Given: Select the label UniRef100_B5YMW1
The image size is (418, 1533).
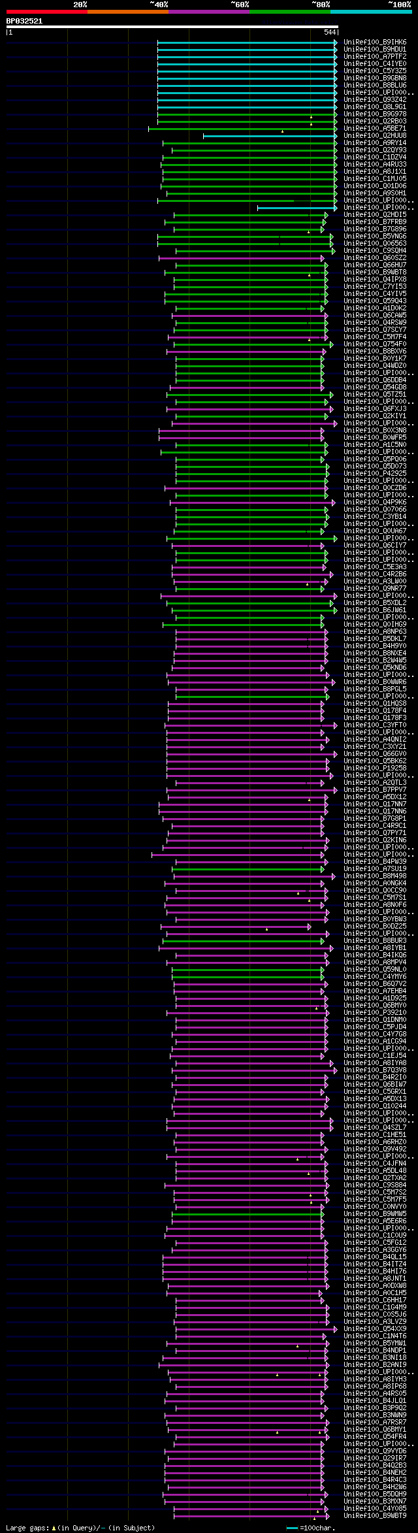Looking at the screenshot, I should tap(375, 1343).
